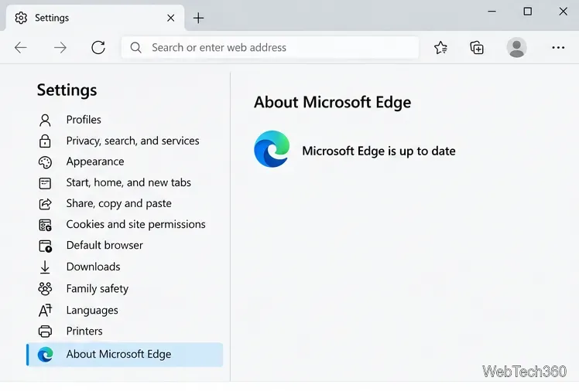
Task: Select the Settings browser tab
Action: 95,18
